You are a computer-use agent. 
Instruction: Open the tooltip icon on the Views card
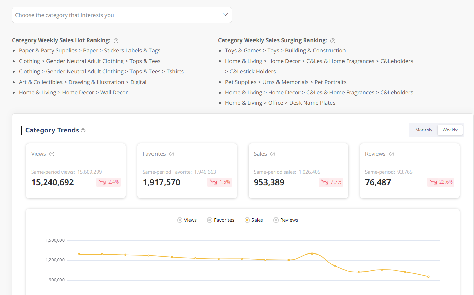click(52, 154)
